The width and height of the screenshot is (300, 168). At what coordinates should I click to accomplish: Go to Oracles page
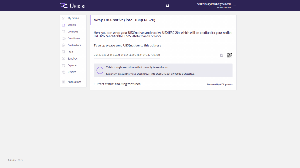tap(72, 72)
